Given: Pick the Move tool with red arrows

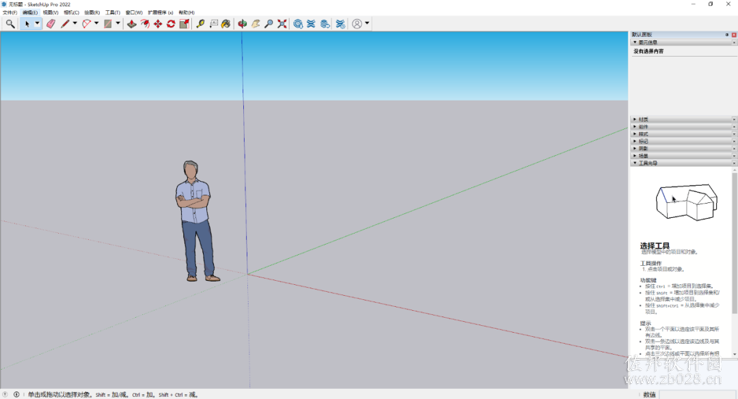Looking at the screenshot, I should click(158, 23).
